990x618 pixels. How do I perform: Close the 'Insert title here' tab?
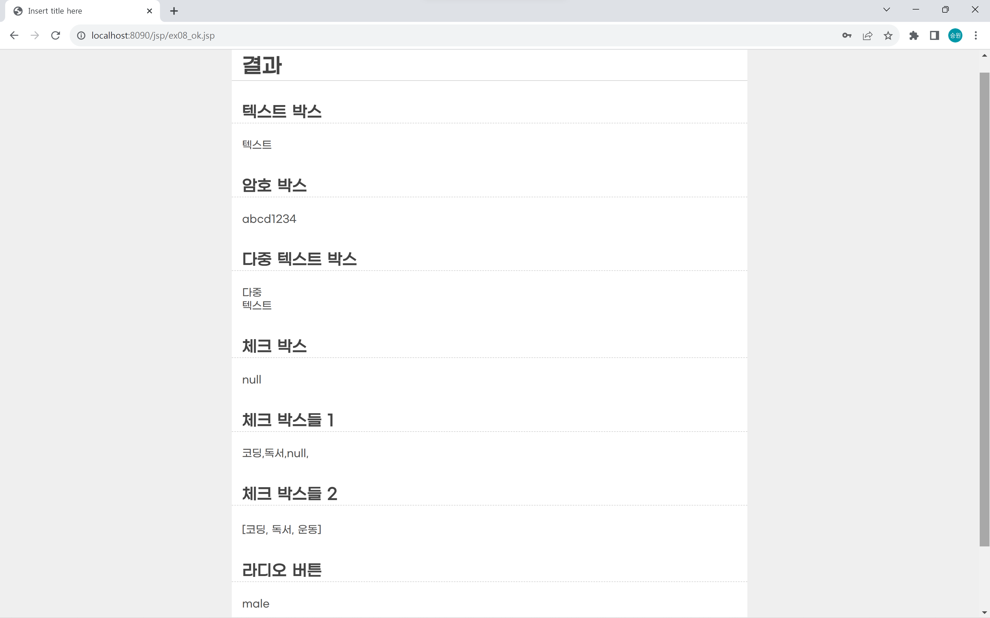click(149, 11)
